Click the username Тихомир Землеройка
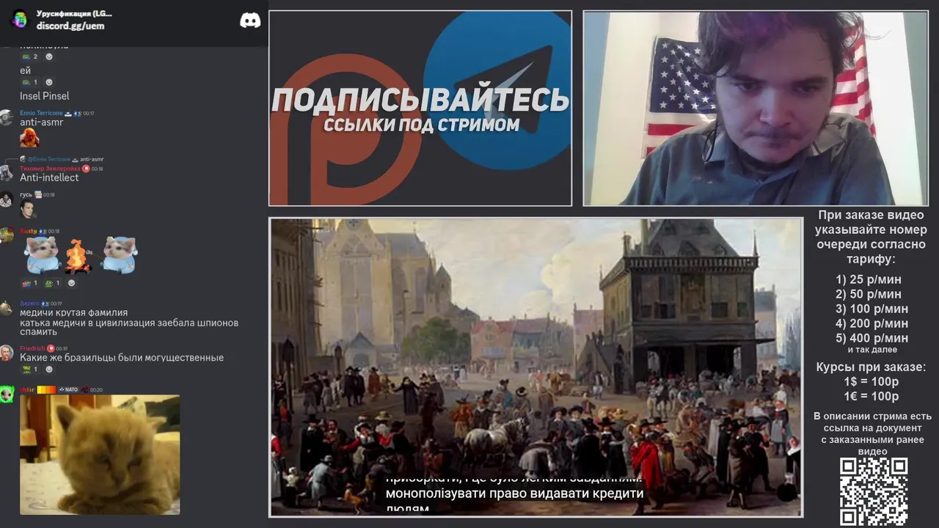Screen dimensions: 939x528 point(49,169)
